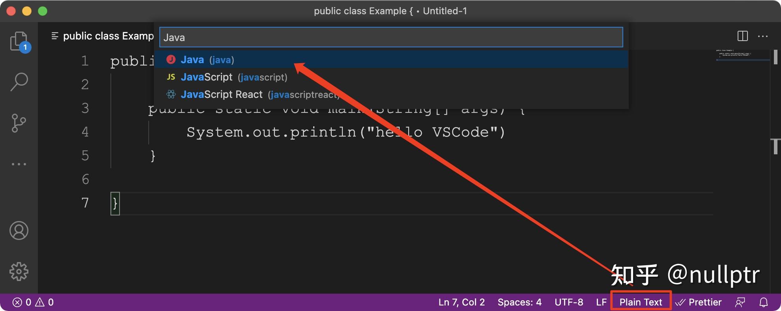781x311 pixels.
Task: Click Spaces: 4 indentation setting
Action: click(519, 302)
